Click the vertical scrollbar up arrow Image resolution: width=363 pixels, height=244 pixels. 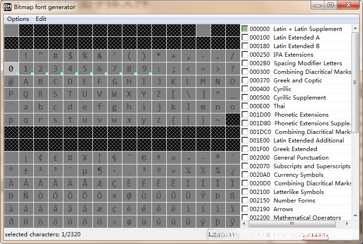coord(355,28)
